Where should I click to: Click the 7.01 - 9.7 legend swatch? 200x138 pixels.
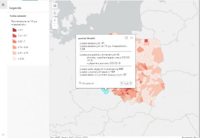pyautogui.click(x=15, y=35)
